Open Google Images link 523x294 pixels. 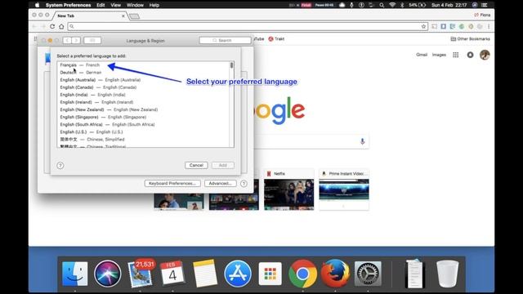pos(439,55)
